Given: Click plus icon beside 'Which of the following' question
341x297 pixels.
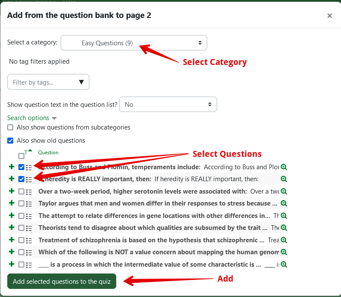Looking at the screenshot, I should pos(12,252).
